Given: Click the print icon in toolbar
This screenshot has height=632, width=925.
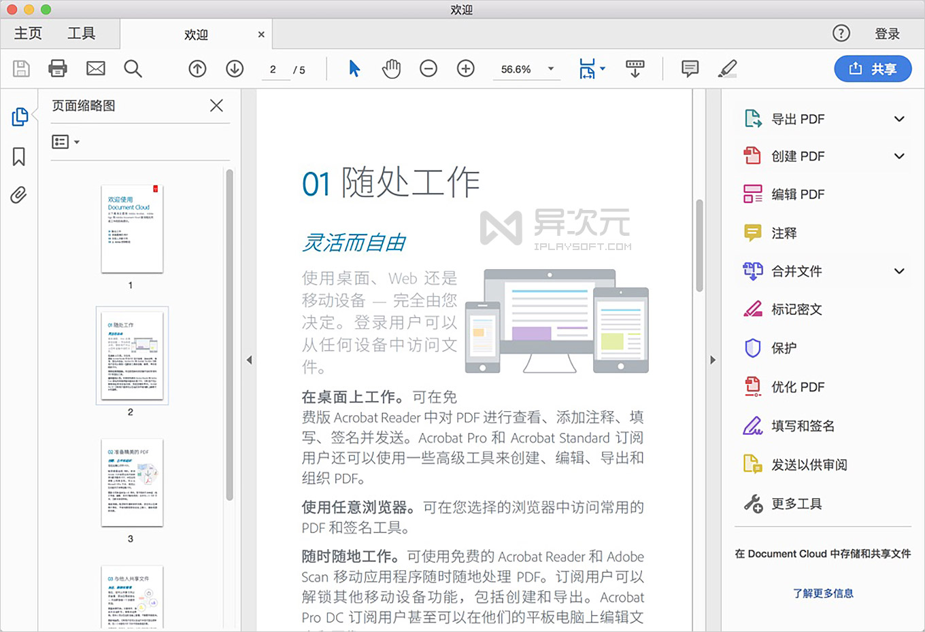Looking at the screenshot, I should pos(58,69).
